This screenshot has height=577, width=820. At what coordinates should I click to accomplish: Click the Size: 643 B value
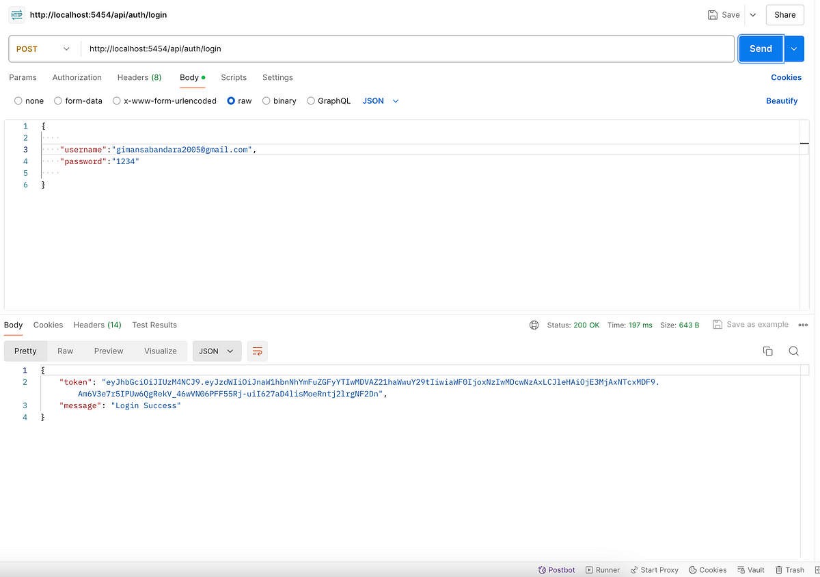click(679, 325)
